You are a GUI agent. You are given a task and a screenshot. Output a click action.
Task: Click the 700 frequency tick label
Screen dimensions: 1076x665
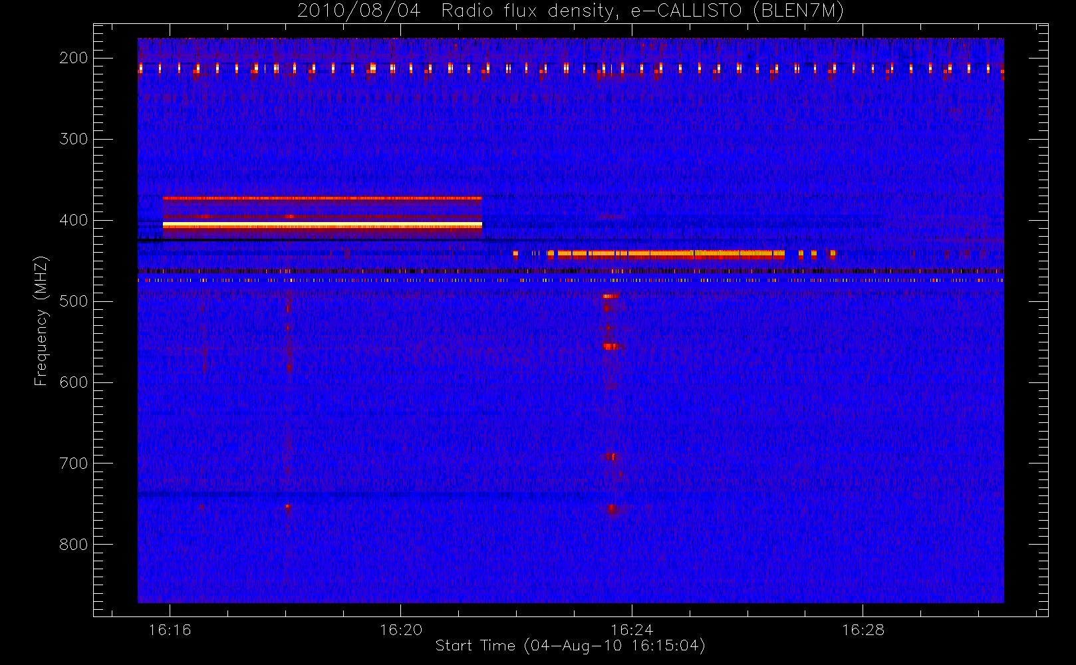pos(73,464)
